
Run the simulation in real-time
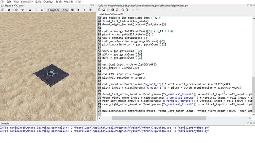84,10
